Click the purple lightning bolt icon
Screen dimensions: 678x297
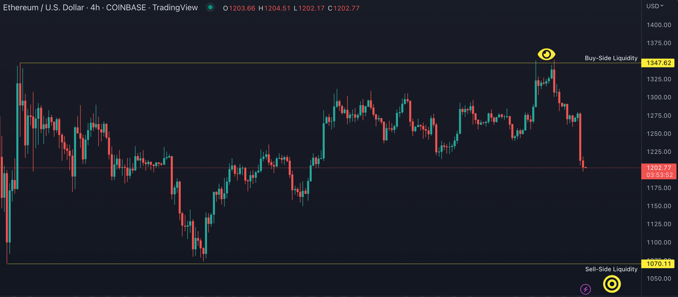click(x=586, y=289)
